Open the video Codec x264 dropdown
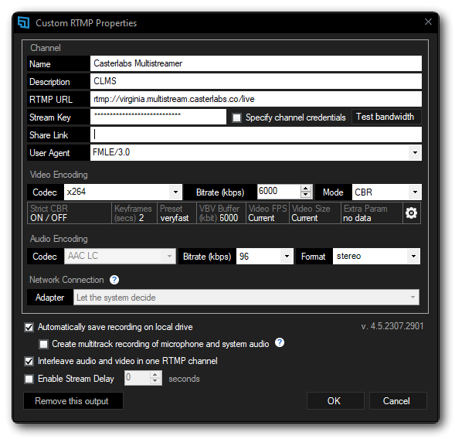 tap(175, 192)
